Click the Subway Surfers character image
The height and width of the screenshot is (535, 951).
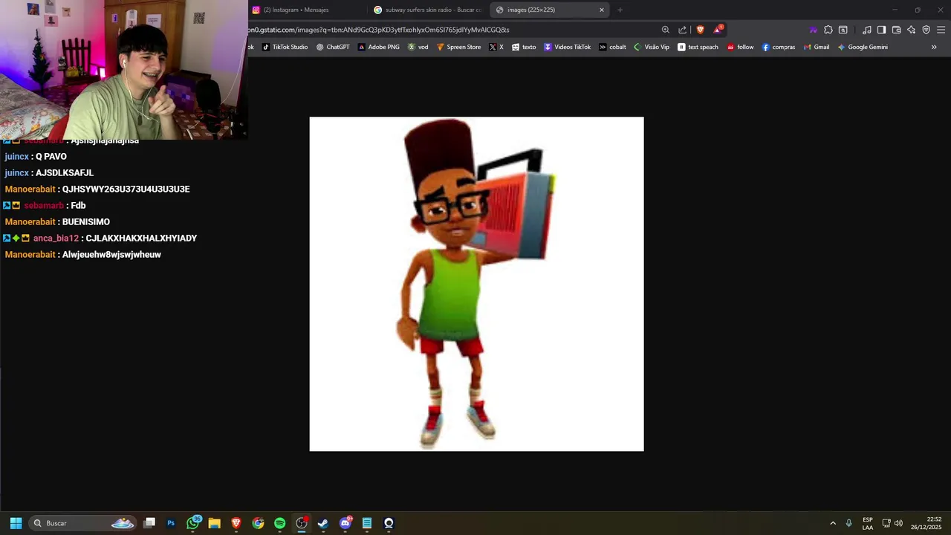click(x=476, y=284)
